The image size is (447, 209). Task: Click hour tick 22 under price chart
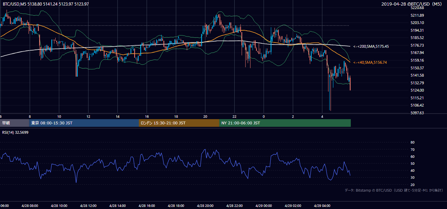(x=234, y=117)
